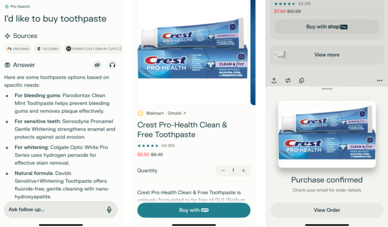The width and height of the screenshot is (388, 227).
Task: Tap the Buy with Shop Pay button
Action: tap(327, 27)
